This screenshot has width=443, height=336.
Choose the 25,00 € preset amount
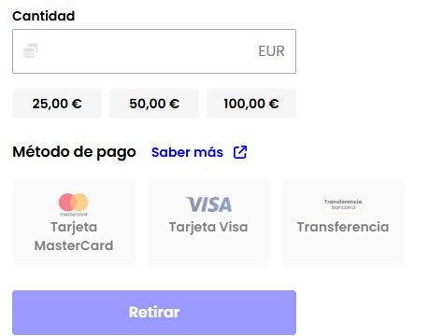coord(57,104)
